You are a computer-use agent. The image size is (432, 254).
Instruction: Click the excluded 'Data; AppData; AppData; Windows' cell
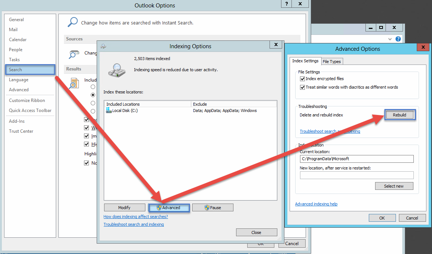[225, 110]
